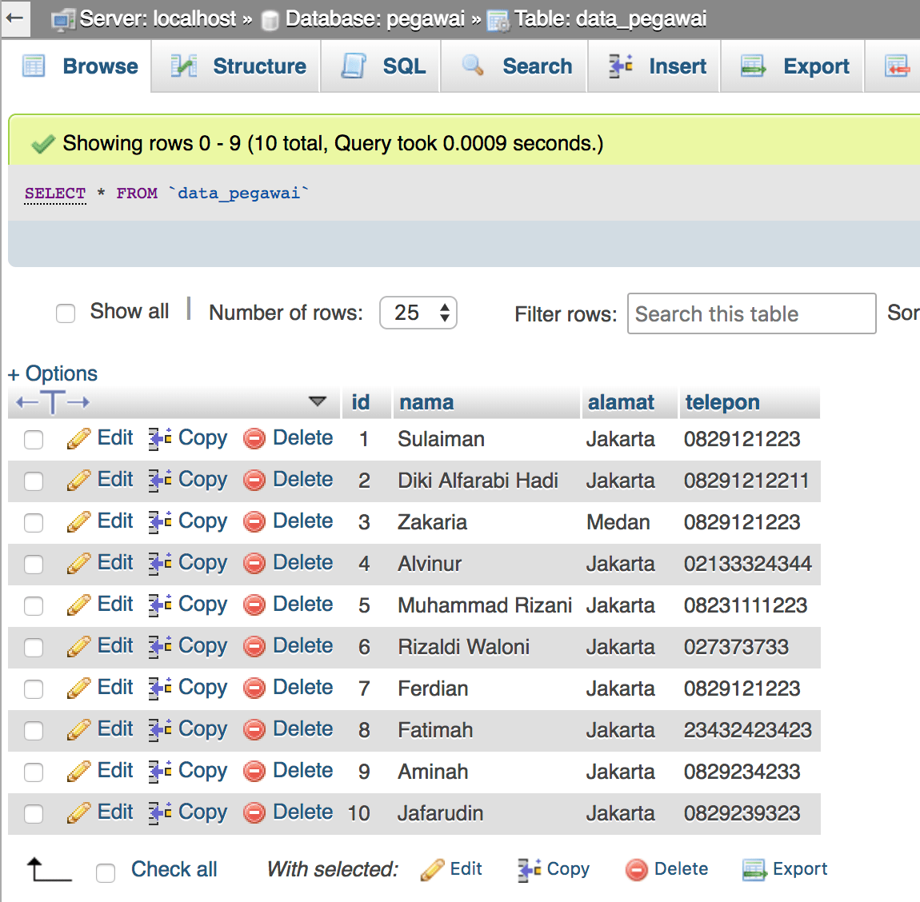The width and height of the screenshot is (920, 902).
Task: Switch to the Browse tab
Action: tap(79, 66)
